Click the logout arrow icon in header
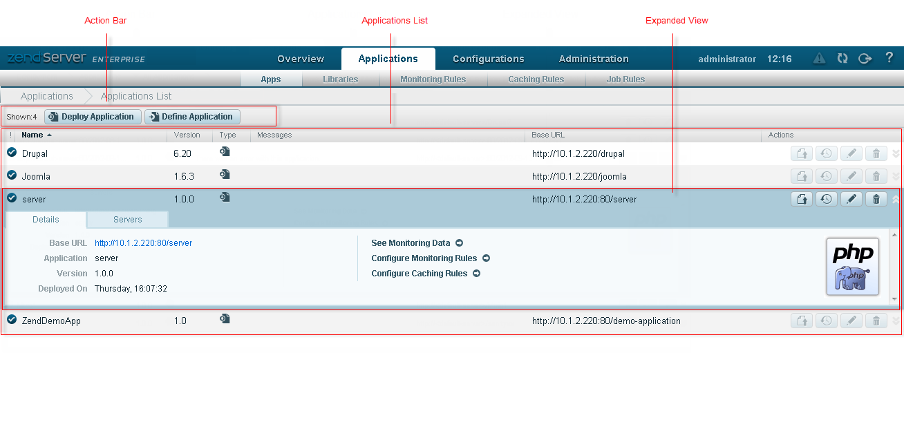 (x=865, y=59)
